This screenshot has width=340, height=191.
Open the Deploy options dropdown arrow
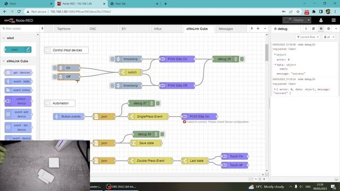click(x=309, y=20)
